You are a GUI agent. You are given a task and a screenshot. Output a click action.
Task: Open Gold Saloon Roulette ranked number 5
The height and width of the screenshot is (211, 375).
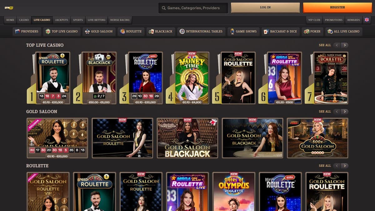click(238, 78)
